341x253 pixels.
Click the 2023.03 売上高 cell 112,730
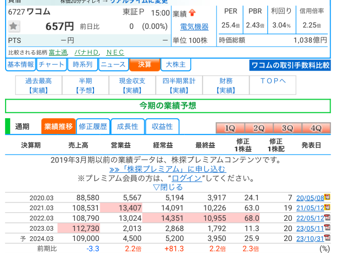(79, 228)
